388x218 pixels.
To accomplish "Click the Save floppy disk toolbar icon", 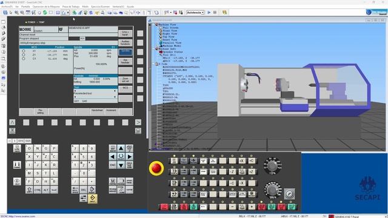I will 5,12.
